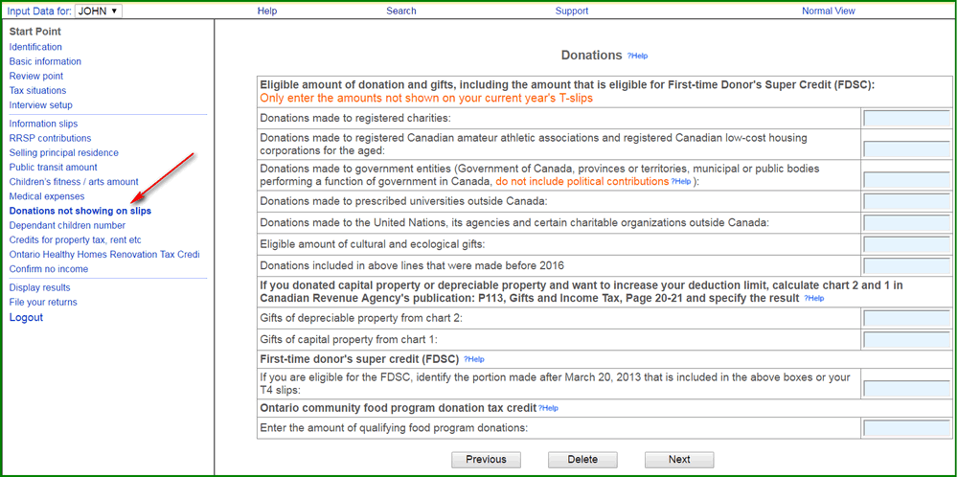Focus the donations made before 2016 field
This screenshot has height=477, width=958.
tap(906, 266)
